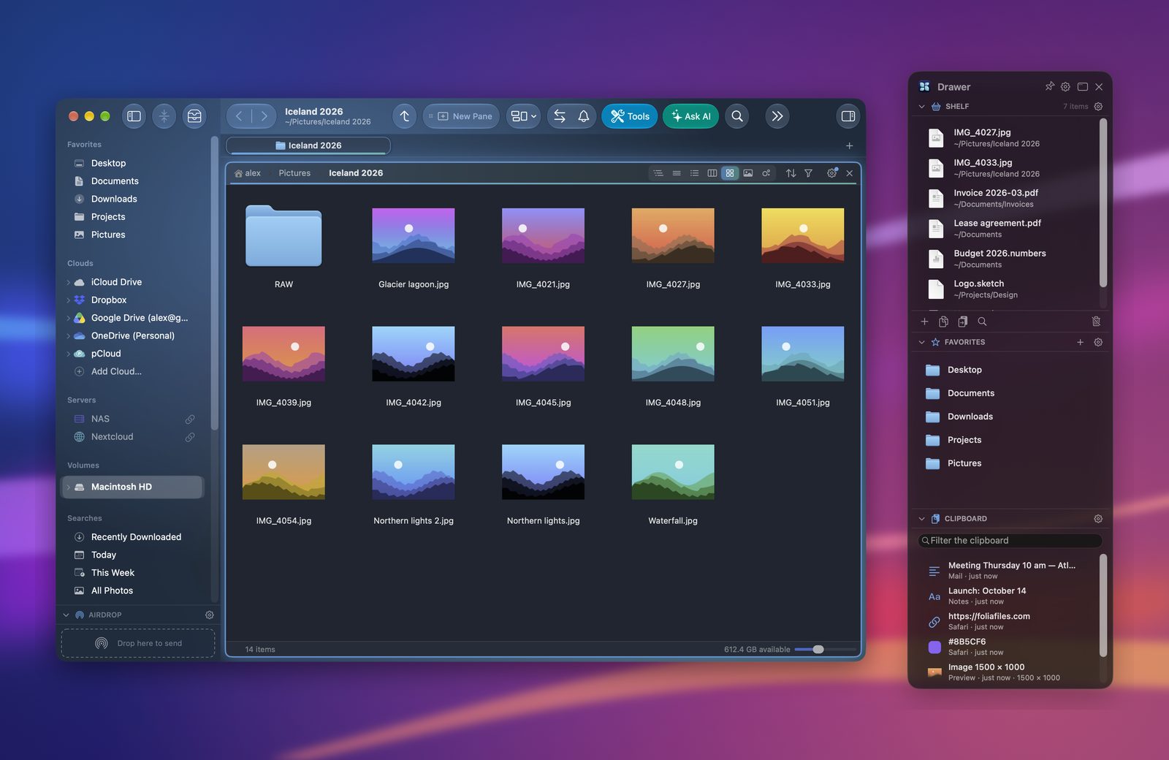Collapse the AIRDROP section
This screenshot has width=1169, height=760.
66,615
